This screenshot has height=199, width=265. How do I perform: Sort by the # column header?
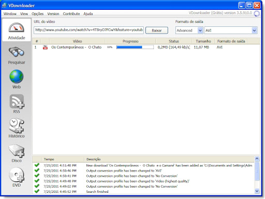click(37, 41)
